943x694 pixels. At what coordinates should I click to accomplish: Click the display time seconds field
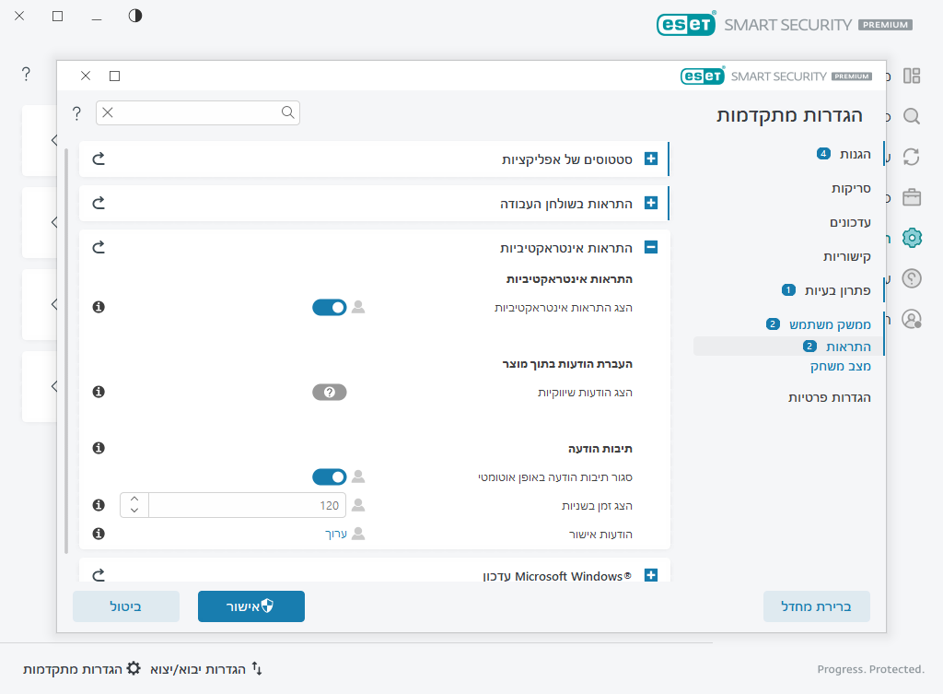pyautogui.click(x=247, y=505)
